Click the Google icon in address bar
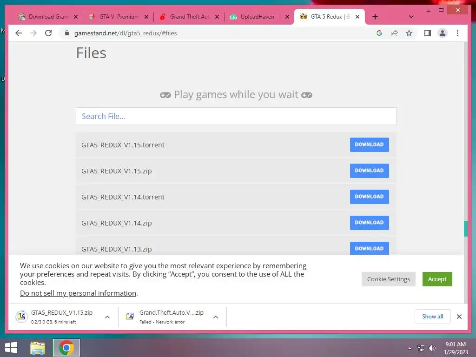 point(379,33)
